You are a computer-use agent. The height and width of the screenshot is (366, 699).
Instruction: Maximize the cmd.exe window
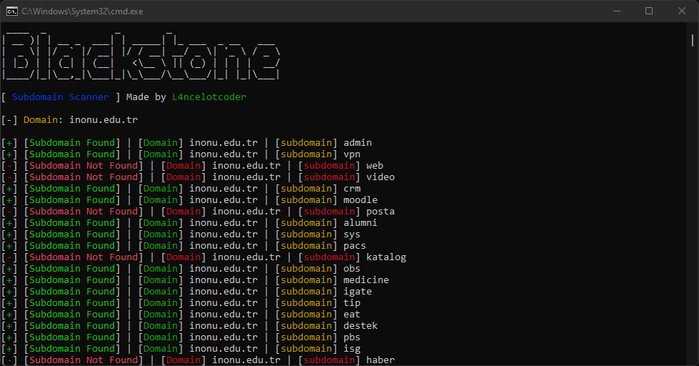click(x=649, y=11)
